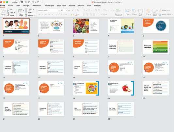Image resolution: width=174 pixels, height=132 pixels.
Task: Open the three-dot more options in title bar
Action: [x=41, y=2]
